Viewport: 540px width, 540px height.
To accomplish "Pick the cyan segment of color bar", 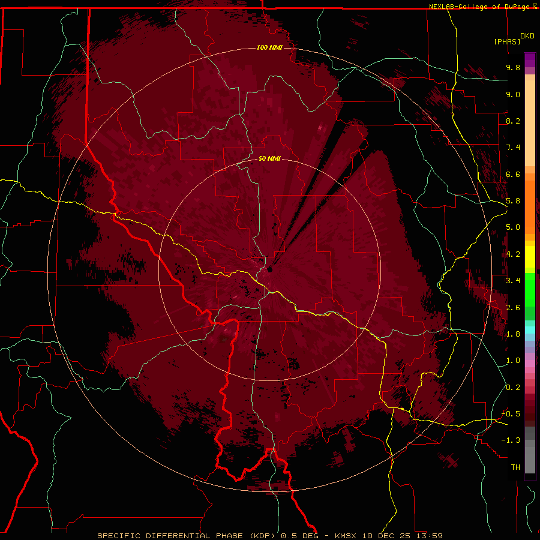I will pos(530,330).
